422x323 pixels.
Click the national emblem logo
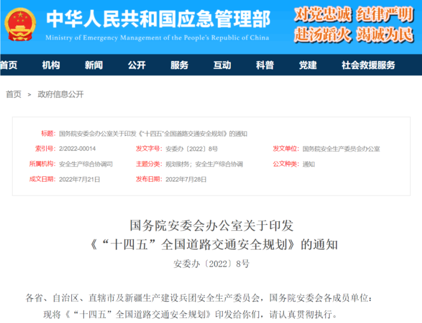click(x=20, y=25)
